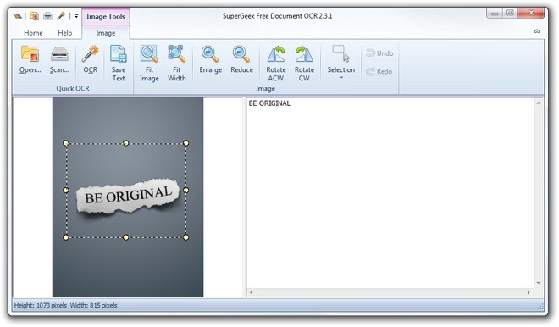The image size is (559, 327).
Task: Minimize the SuperGeek OCR window
Action: [x=495, y=14]
